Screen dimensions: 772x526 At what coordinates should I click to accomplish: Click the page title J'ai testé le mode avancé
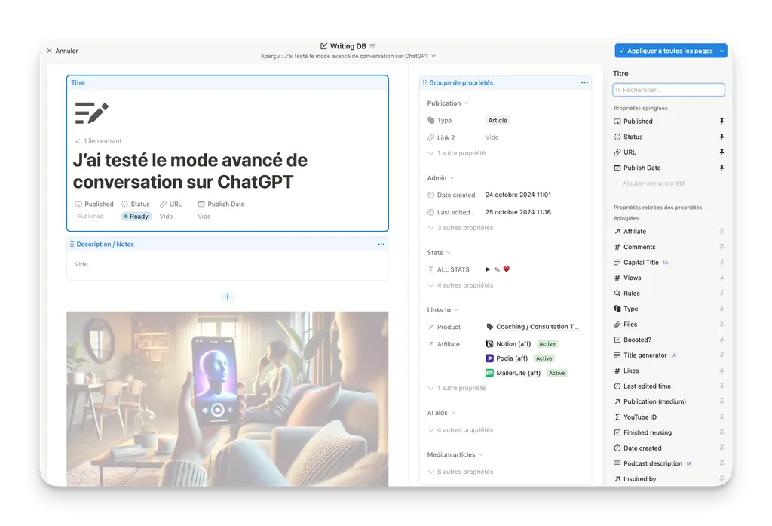click(190, 171)
